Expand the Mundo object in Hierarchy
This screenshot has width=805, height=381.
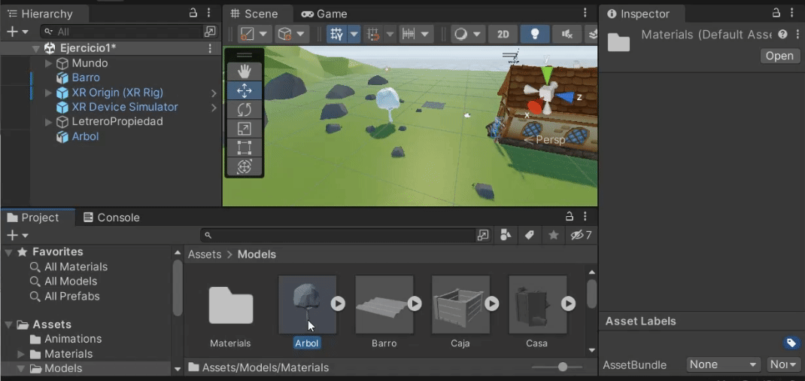pyautogui.click(x=49, y=63)
